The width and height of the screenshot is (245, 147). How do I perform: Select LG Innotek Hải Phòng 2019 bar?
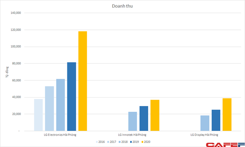coord(144,119)
